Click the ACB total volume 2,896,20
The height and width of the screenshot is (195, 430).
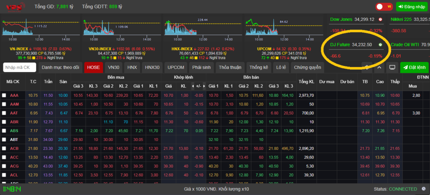tap(307, 148)
